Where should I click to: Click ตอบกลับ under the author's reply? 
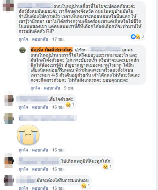[x=52, y=88]
